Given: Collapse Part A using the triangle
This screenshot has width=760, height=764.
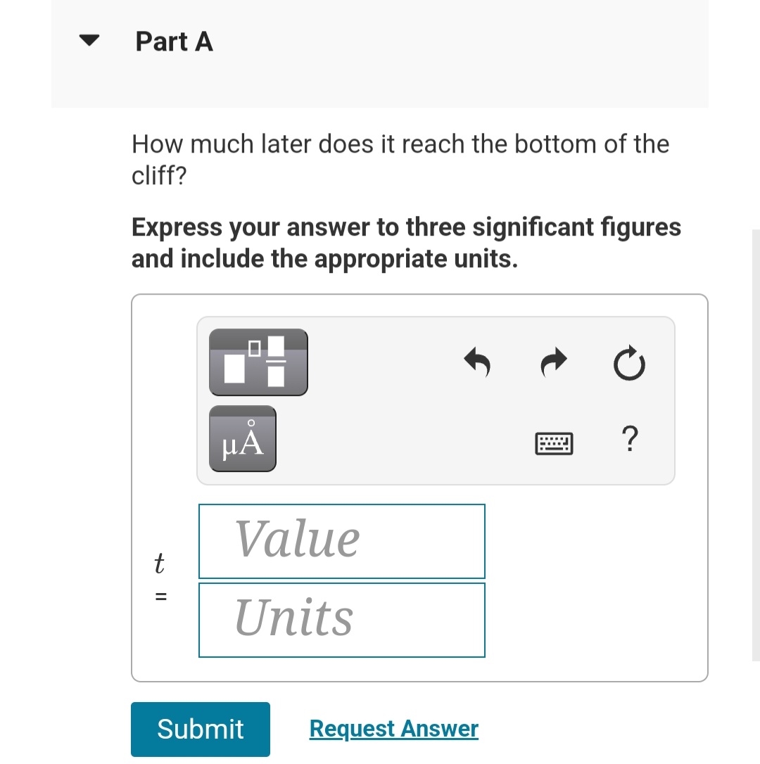Looking at the screenshot, I should [88, 40].
